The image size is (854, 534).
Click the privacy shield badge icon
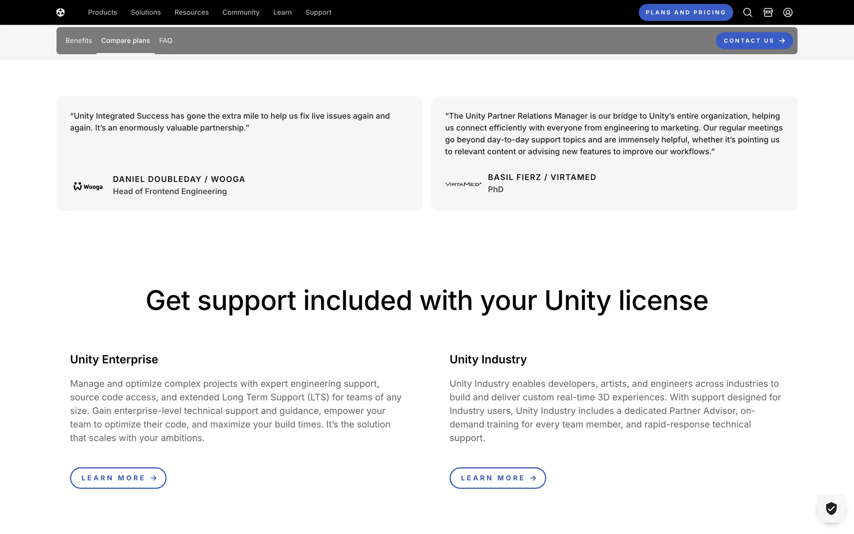[x=831, y=508]
